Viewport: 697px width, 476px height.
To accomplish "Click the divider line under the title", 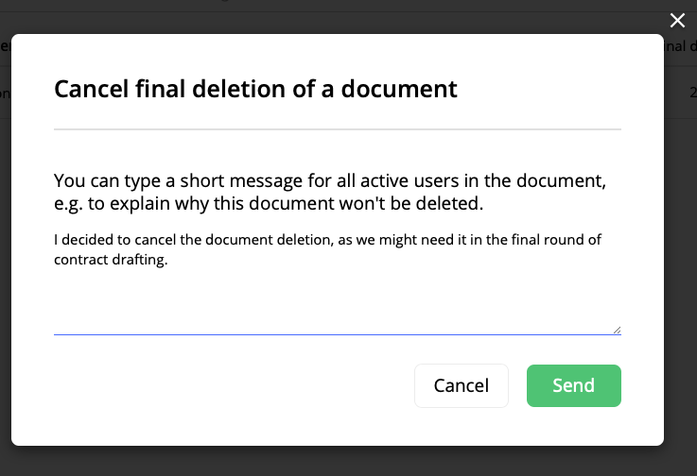I will [338, 129].
